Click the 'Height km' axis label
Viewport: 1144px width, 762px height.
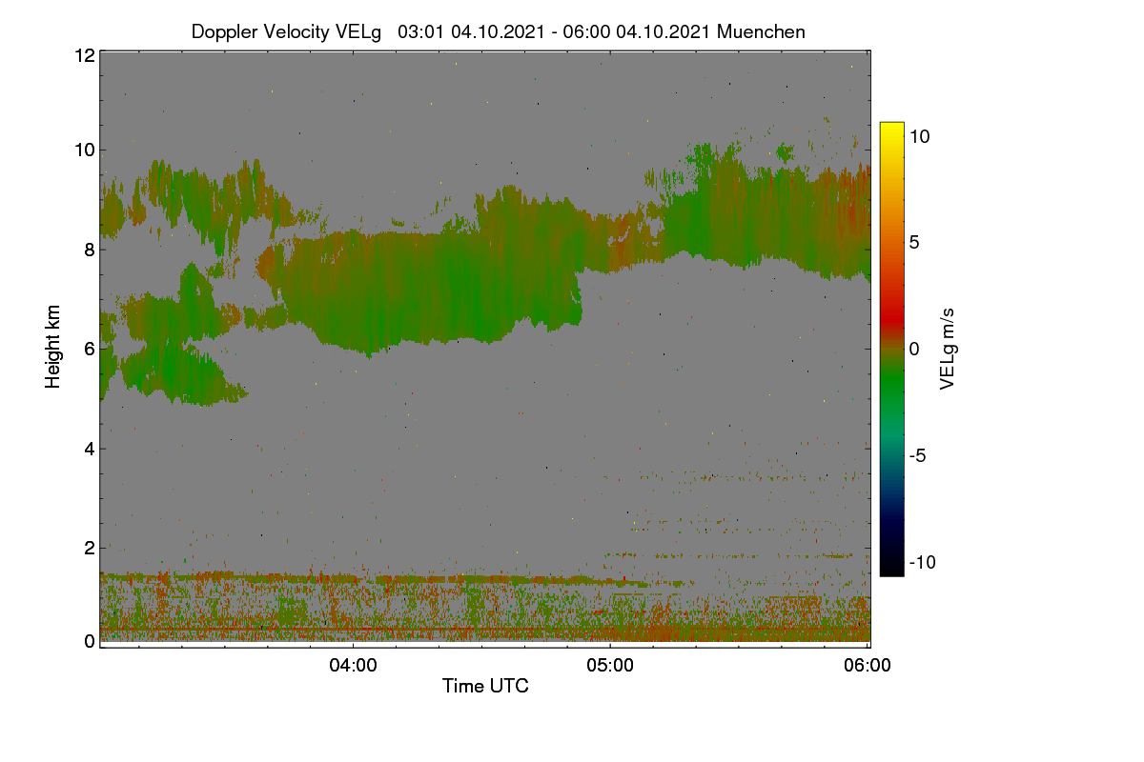[53, 347]
